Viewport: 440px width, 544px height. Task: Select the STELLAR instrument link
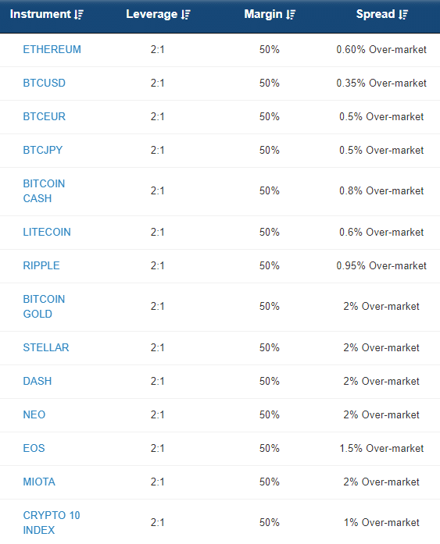tap(46, 347)
